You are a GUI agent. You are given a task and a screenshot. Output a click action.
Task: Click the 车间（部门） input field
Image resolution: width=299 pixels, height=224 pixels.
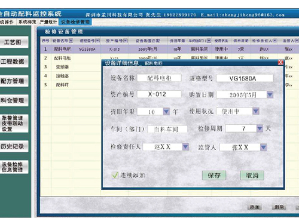click(167, 129)
